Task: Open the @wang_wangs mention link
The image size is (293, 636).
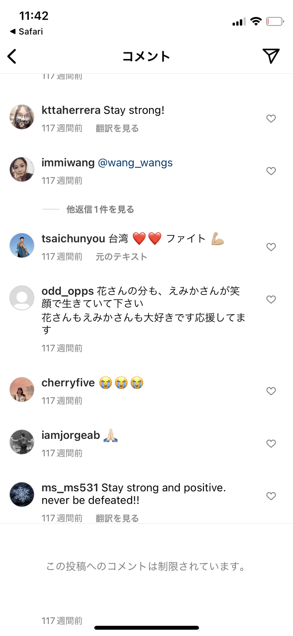Action: [x=135, y=163]
